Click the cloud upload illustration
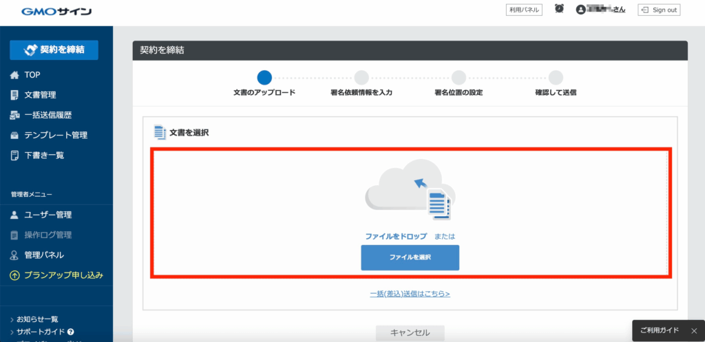The width and height of the screenshot is (705, 342). coord(410,189)
